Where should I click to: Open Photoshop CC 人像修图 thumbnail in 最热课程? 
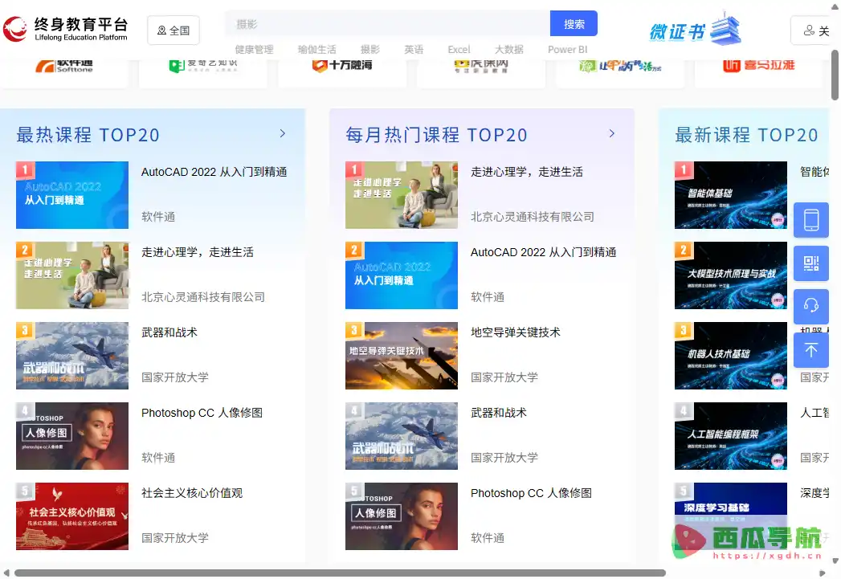[72, 436]
